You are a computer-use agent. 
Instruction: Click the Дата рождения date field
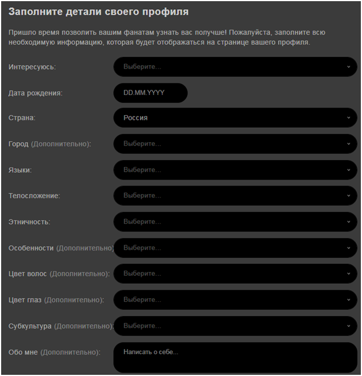(x=150, y=93)
